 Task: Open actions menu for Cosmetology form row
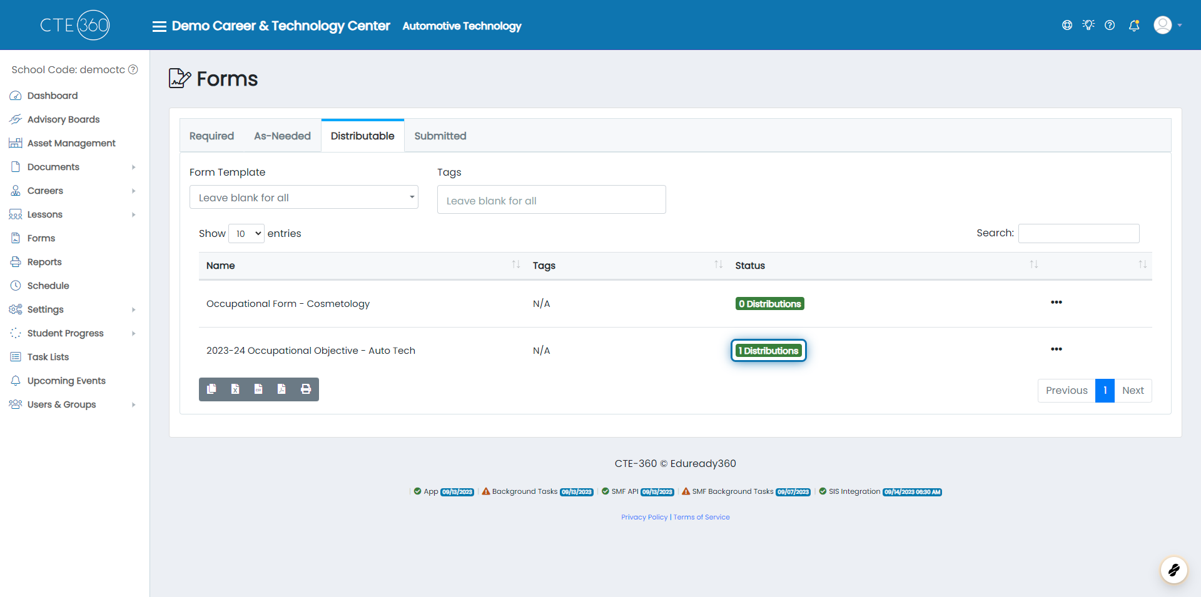coord(1057,303)
